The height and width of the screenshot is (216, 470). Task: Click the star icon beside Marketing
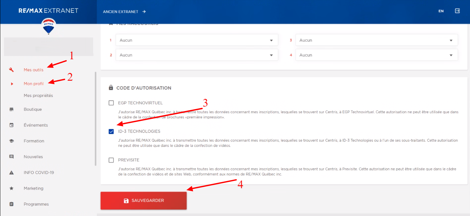click(x=12, y=188)
